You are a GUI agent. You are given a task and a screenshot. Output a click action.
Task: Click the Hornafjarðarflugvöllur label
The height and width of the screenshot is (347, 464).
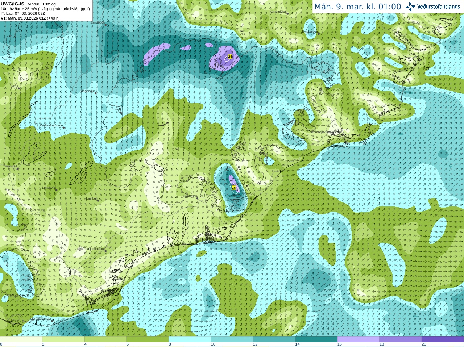pos(326,132)
